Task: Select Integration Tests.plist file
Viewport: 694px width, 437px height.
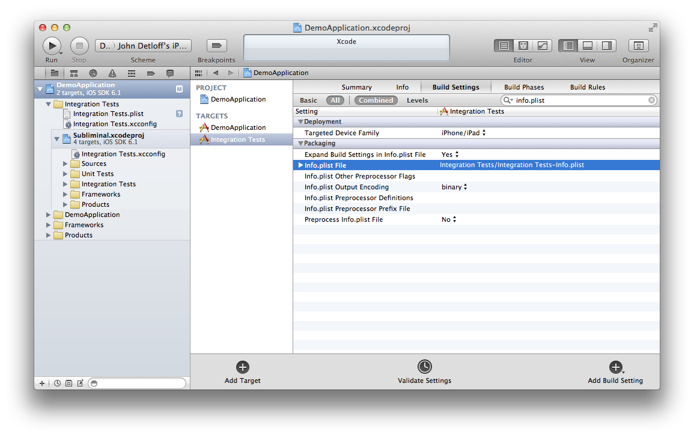Action: (x=108, y=114)
